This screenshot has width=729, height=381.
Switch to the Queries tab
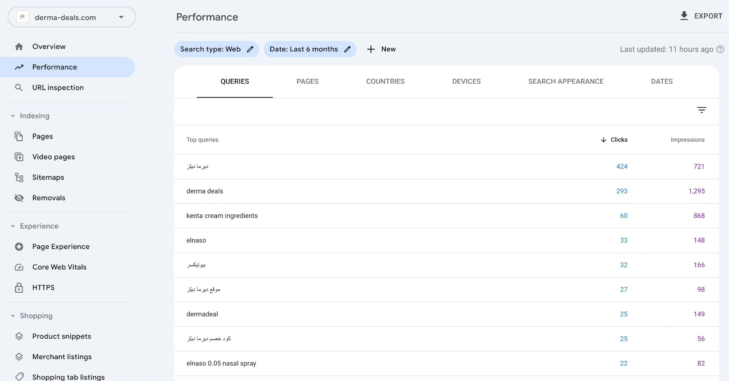click(235, 81)
